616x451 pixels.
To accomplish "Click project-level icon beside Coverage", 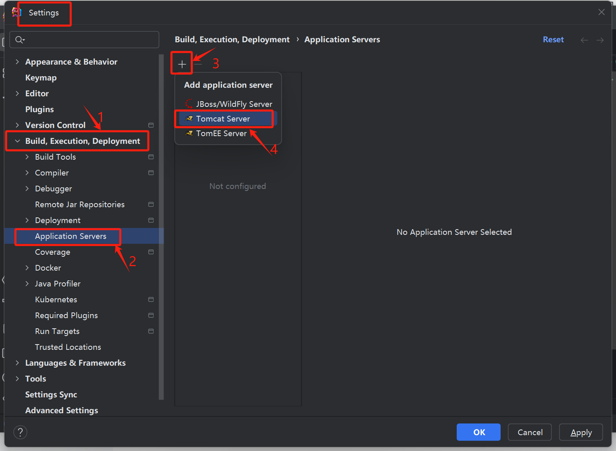I will click(151, 252).
